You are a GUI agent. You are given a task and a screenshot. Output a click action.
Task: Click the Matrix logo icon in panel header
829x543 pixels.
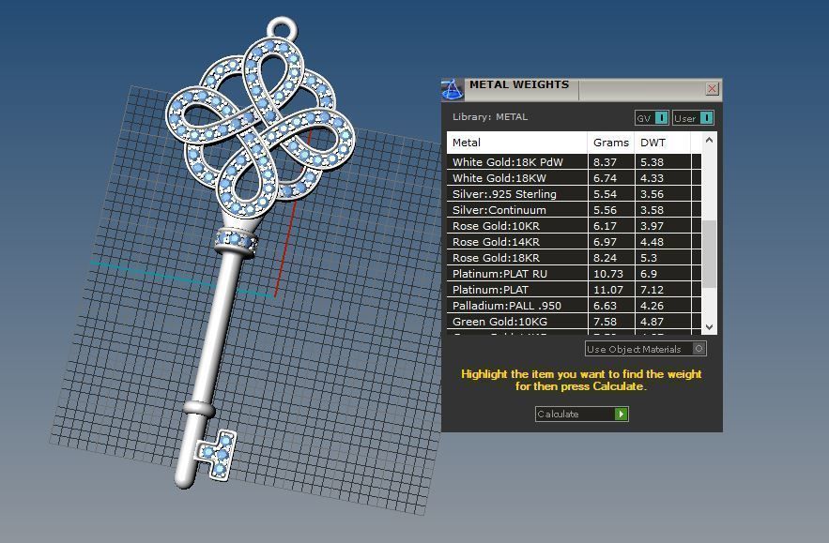pyautogui.click(x=453, y=90)
